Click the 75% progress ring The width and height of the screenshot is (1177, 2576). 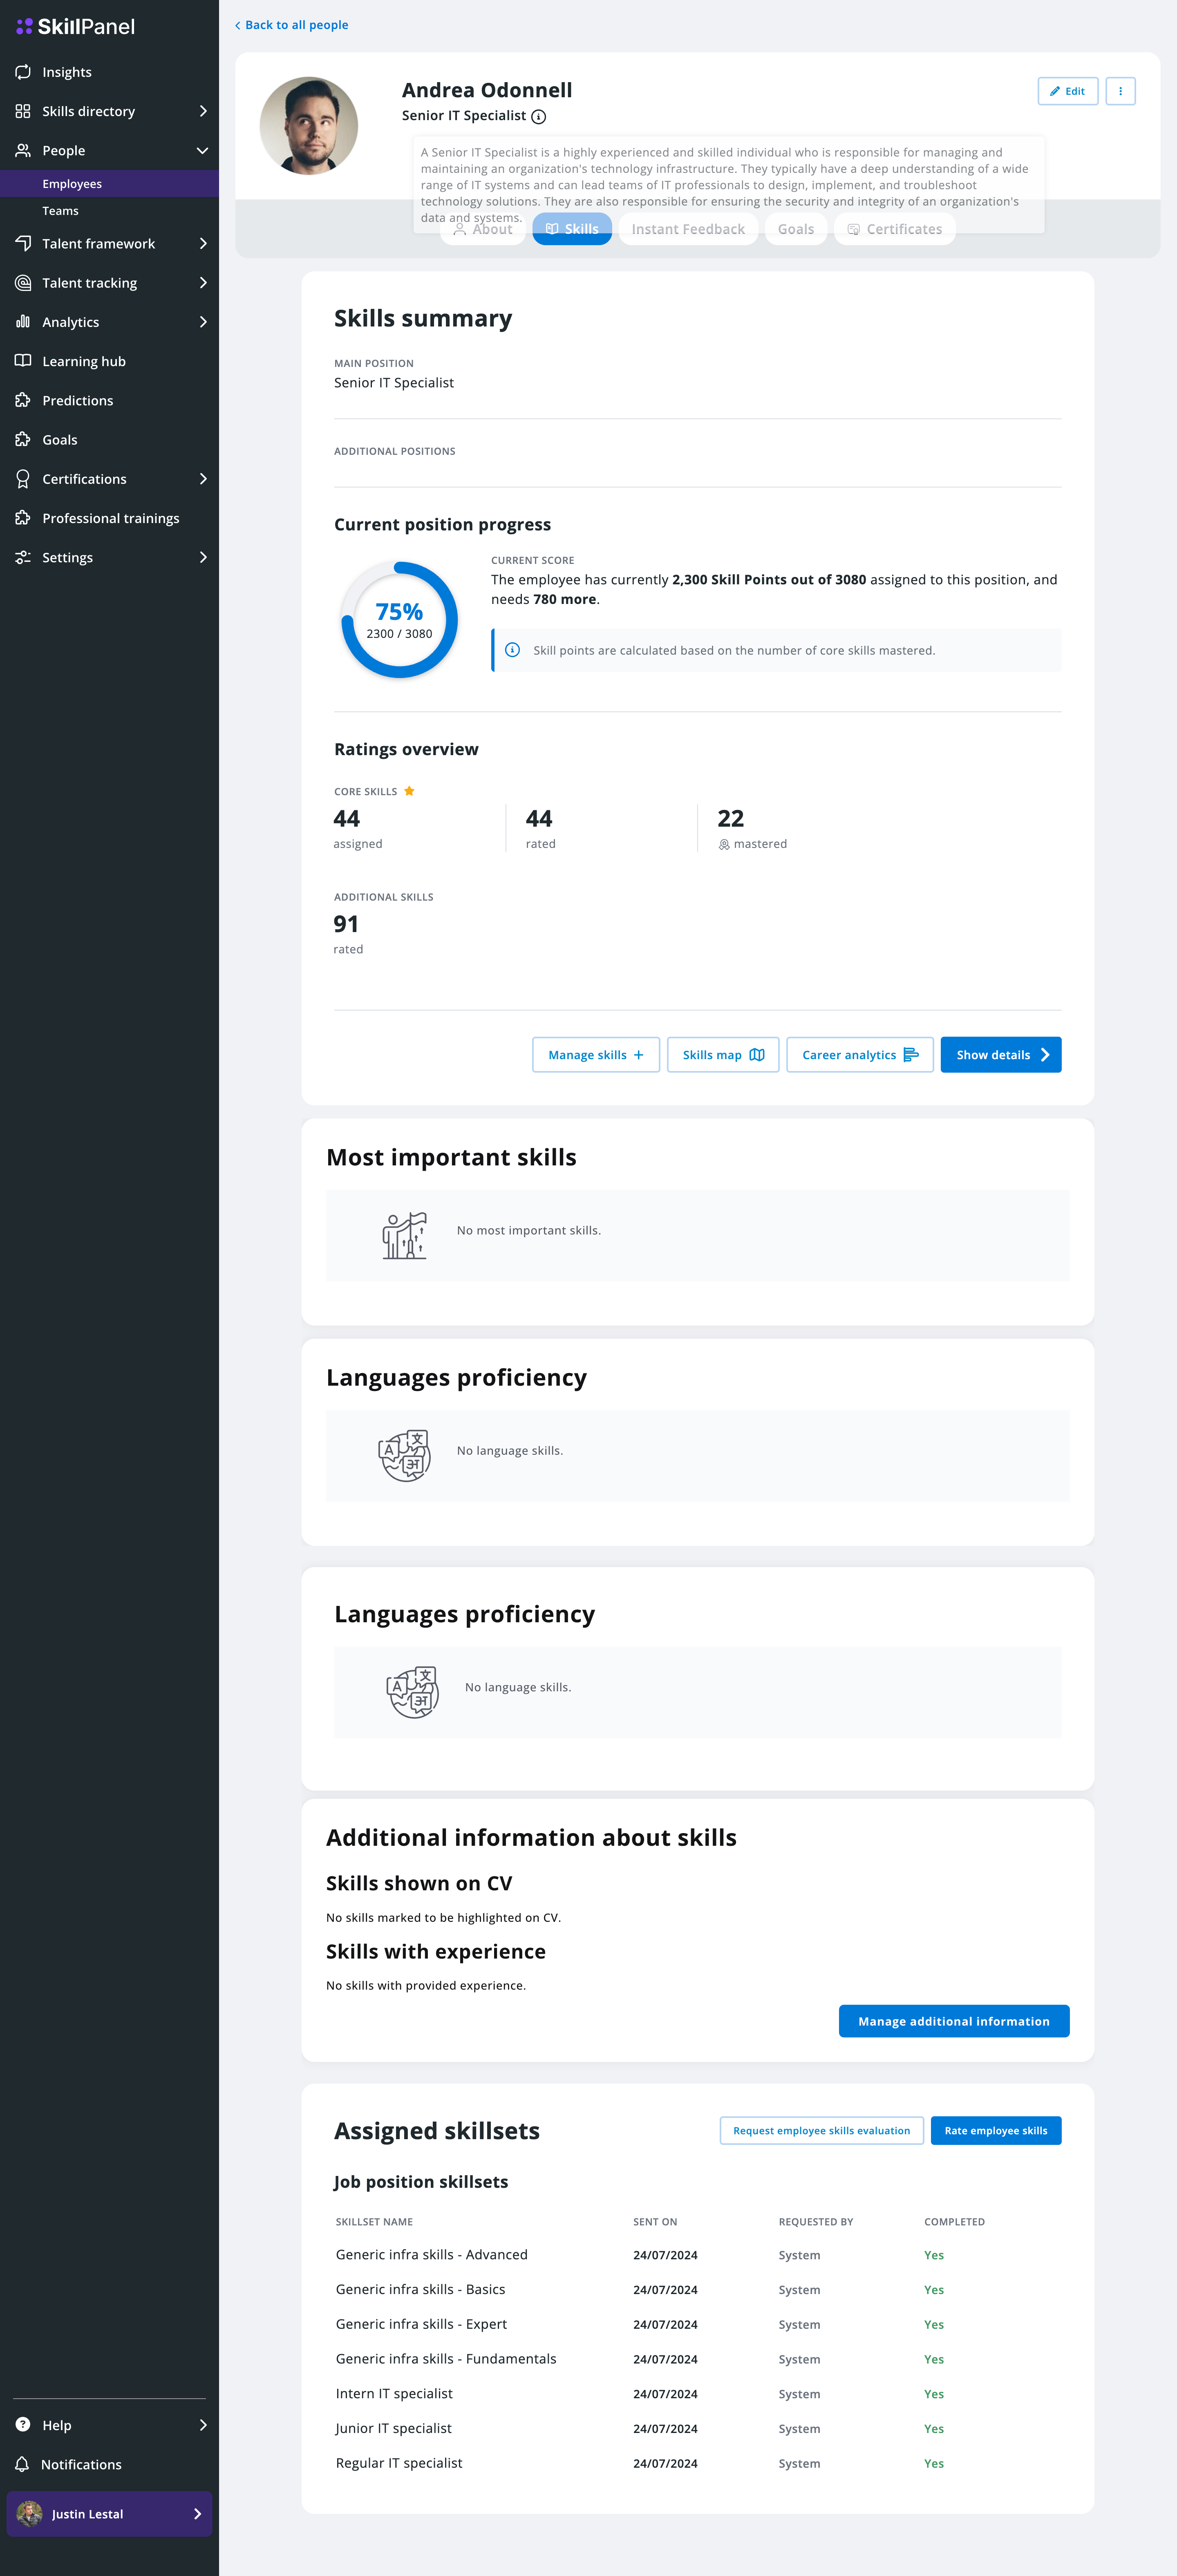point(399,620)
